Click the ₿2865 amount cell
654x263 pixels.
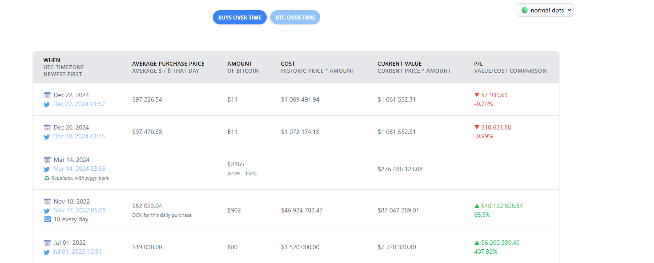(236, 164)
